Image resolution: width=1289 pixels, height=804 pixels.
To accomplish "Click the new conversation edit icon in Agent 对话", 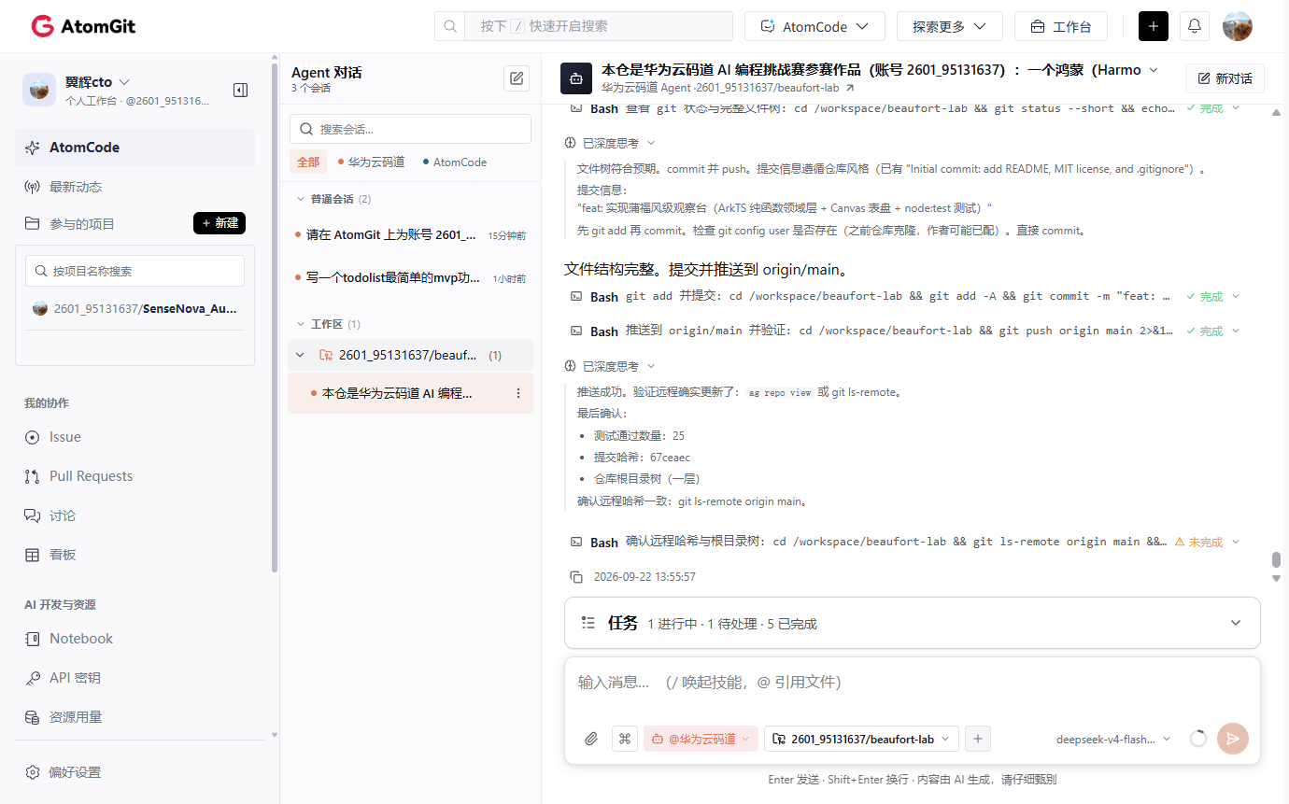I will [x=517, y=78].
